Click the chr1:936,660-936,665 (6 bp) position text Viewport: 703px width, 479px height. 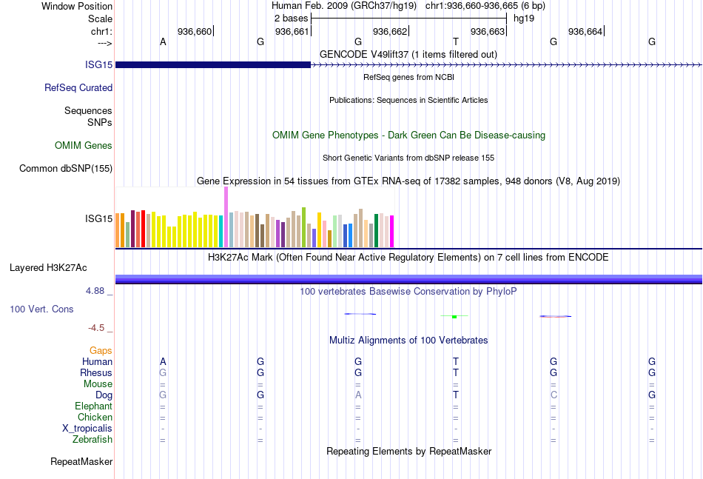coord(485,6)
